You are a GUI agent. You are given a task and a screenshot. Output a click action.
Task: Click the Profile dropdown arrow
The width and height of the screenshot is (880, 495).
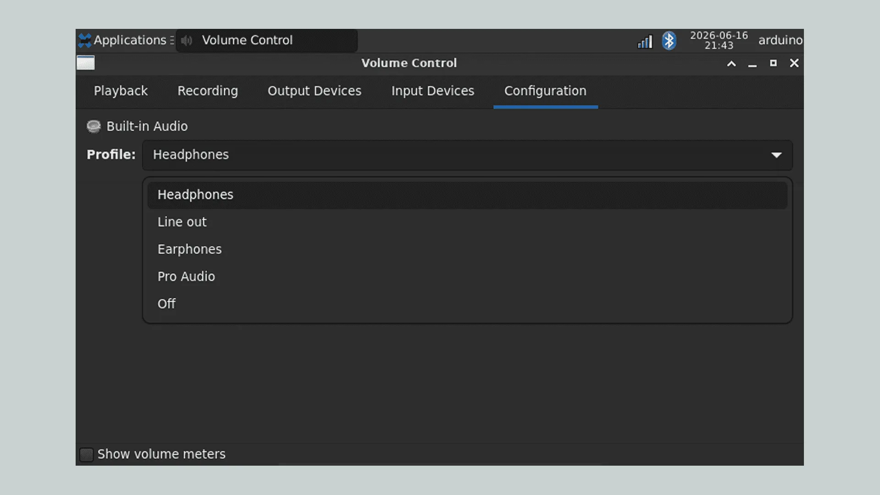click(x=776, y=155)
